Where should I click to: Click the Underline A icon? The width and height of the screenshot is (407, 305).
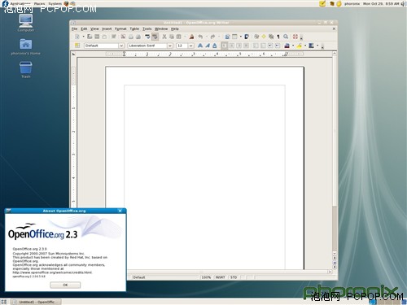tap(215, 46)
